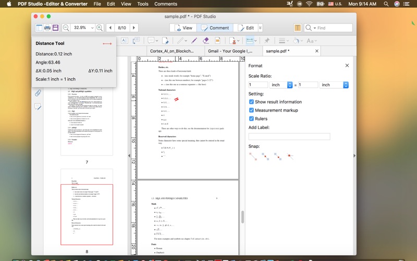Click the save (floppy disk) icon
Image resolution: width=417 pixels, height=261 pixels.
tap(55, 28)
